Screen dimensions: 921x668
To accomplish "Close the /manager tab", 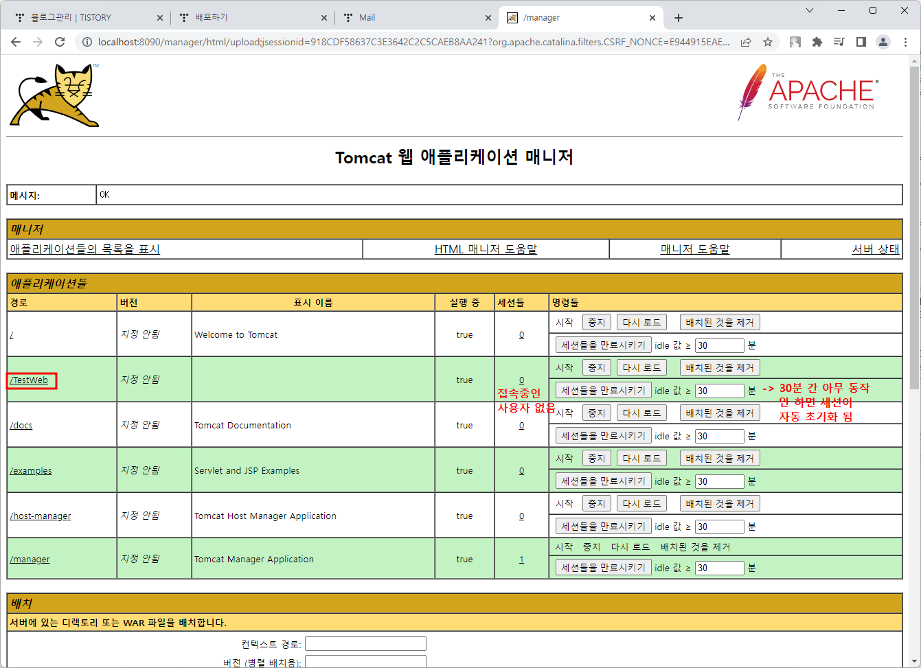I will (x=652, y=18).
